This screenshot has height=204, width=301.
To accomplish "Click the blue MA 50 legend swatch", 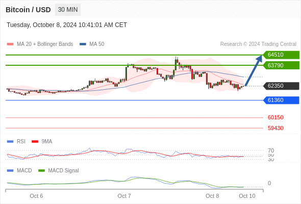I will pos(83,44).
